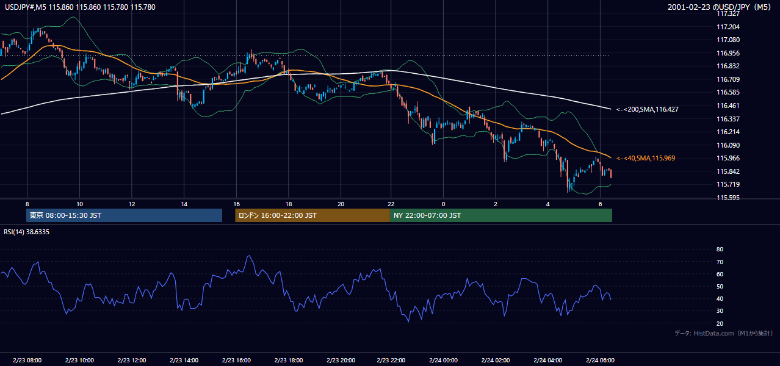The image size is (780, 366).
Task: Select the ロンドン 16:00-22:00 JST session bar
Action: pyautogui.click(x=312, y=215)
